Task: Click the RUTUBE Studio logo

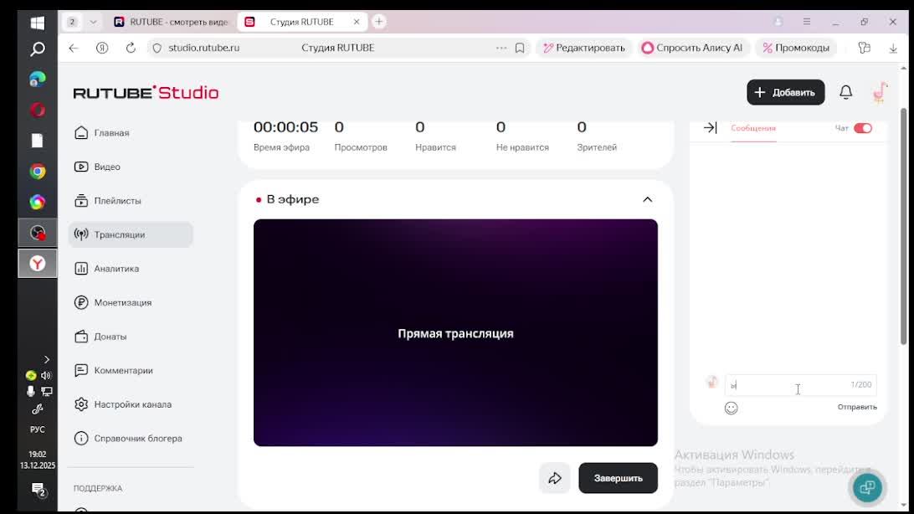Action: point(146,93)
